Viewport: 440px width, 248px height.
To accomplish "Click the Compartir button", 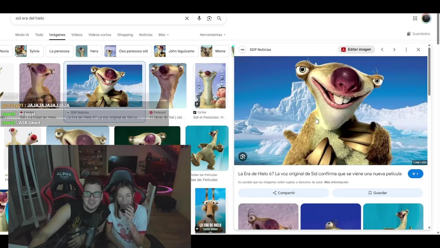I will click(x=284, y=193).
